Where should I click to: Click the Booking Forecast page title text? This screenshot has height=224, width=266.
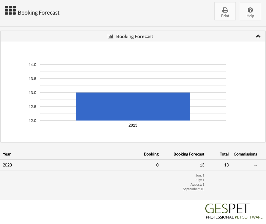(39, 13)
